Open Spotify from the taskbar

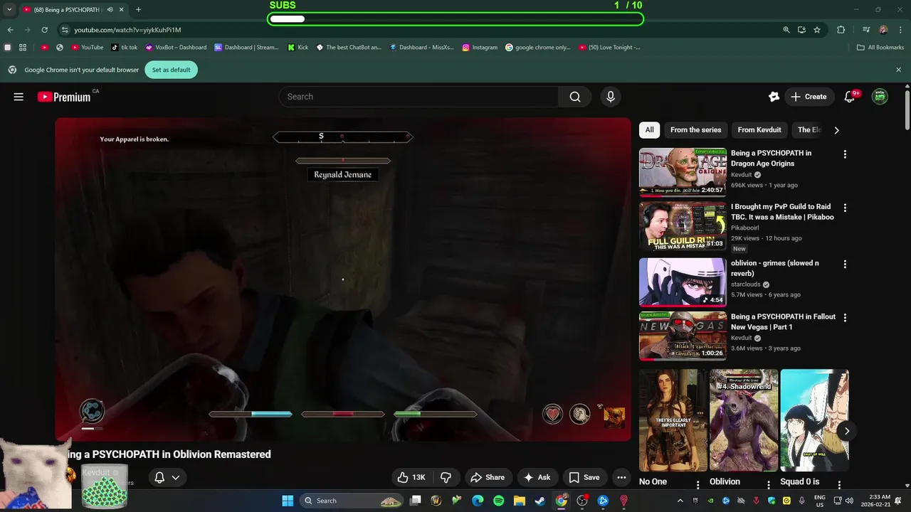tap(498, 501)
